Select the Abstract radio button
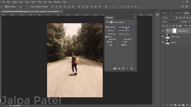The width and height of the screenshot is (191, 107). tap(107, 30)
